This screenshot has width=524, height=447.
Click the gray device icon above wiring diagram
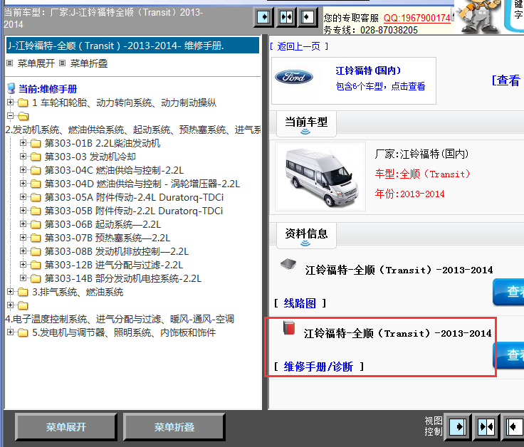(x=288, y=264)
